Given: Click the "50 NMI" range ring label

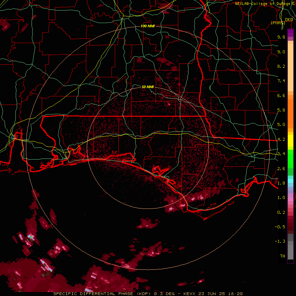Looking at the screenshot, I should point(148,87).
